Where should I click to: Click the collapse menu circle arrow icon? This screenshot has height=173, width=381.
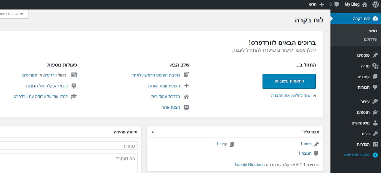pyautogui.click(x=375, y=155)
